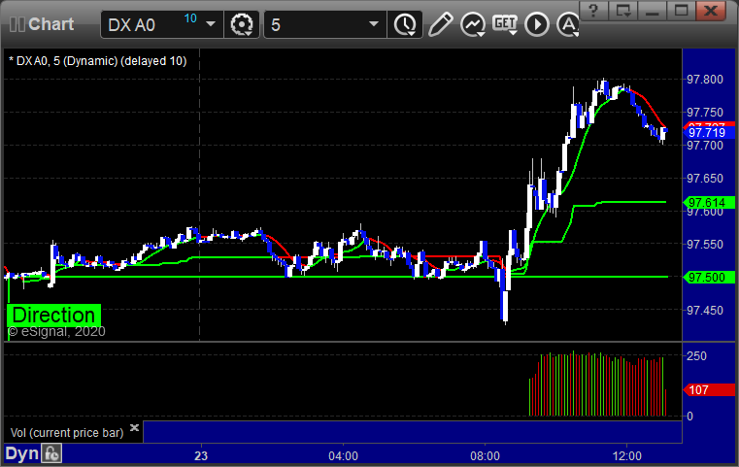Screen dimensions: 739x467
Task: Open the alerts 'A' circle icon
Action: (568, 24)
